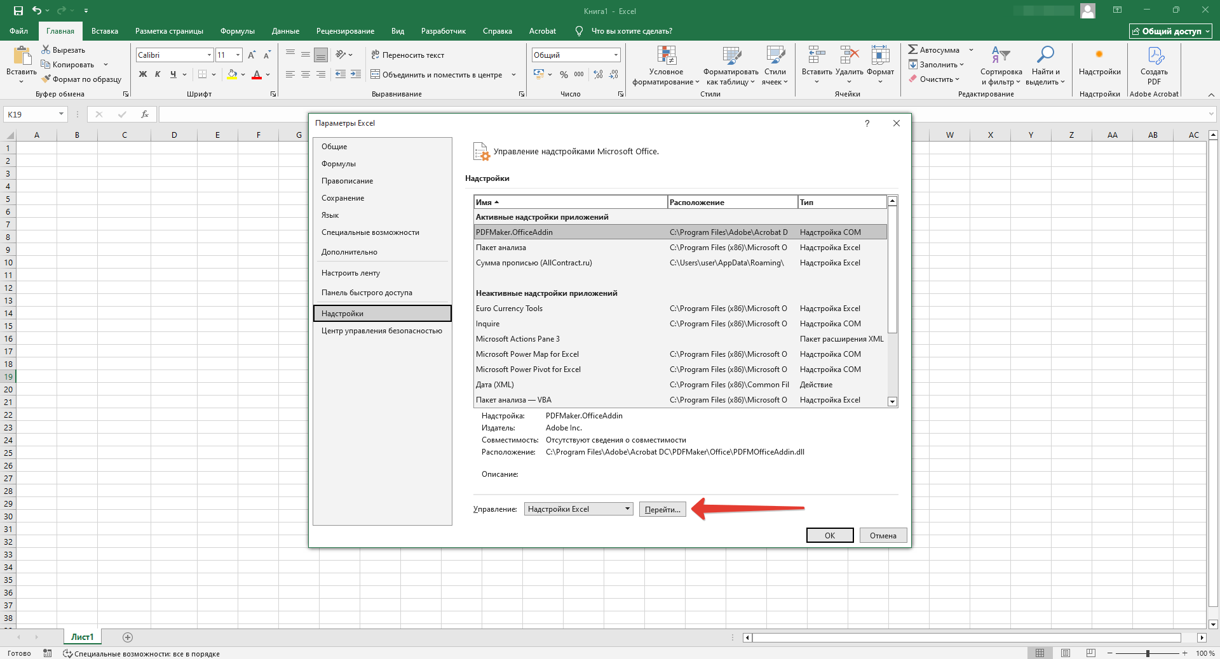Select the Пакет анализа add-in row

(x=680, y=248)
